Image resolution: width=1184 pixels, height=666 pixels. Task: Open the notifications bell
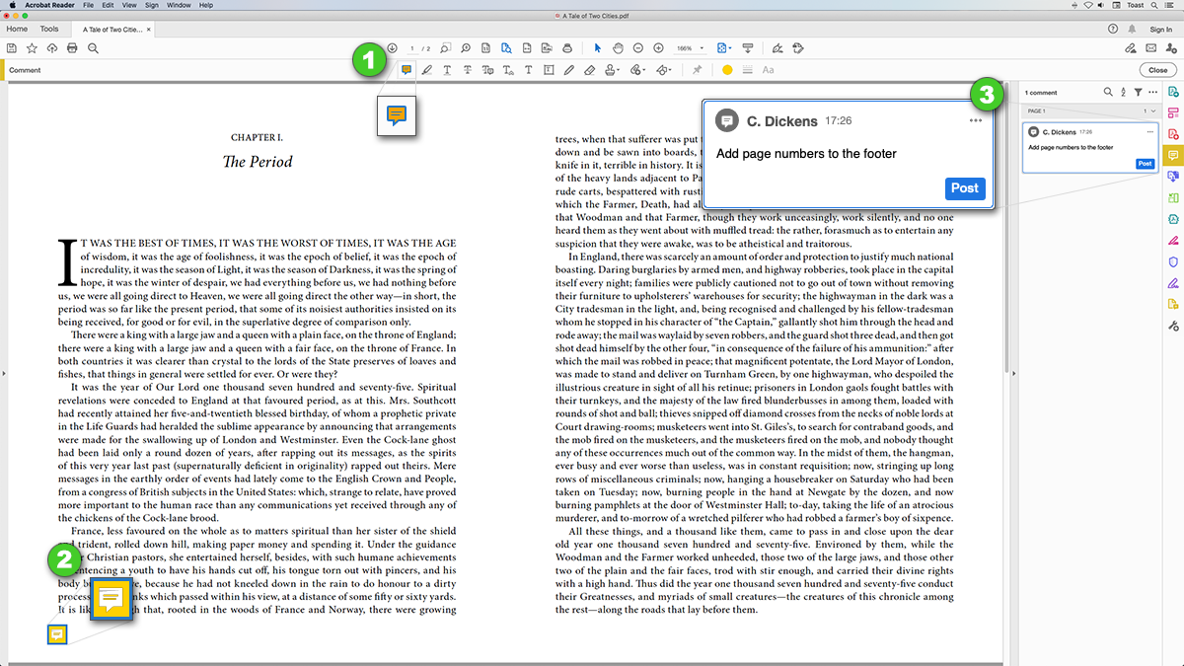[x=1131, y=30]
